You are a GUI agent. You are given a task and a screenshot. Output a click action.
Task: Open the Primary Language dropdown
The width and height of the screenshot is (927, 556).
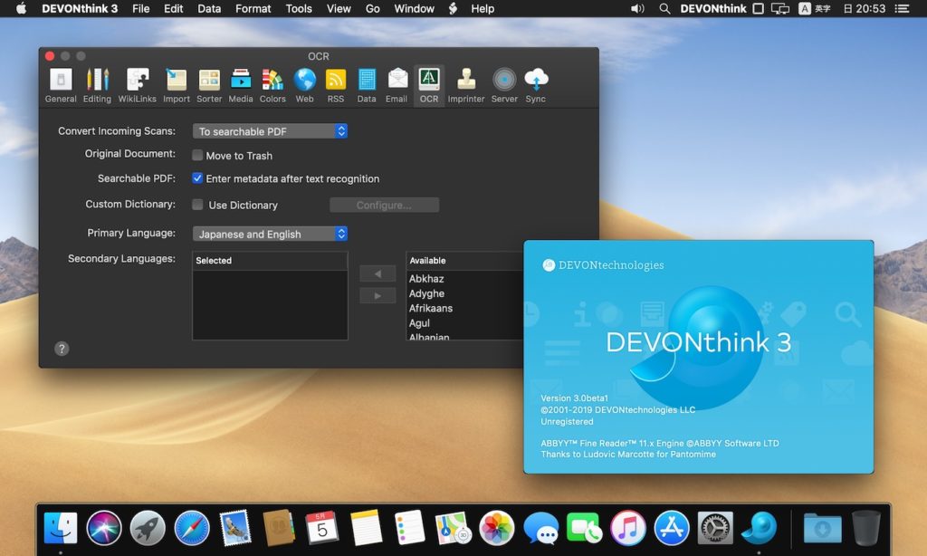point(269,234)
